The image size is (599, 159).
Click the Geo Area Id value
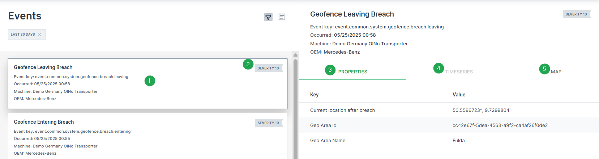500,126
